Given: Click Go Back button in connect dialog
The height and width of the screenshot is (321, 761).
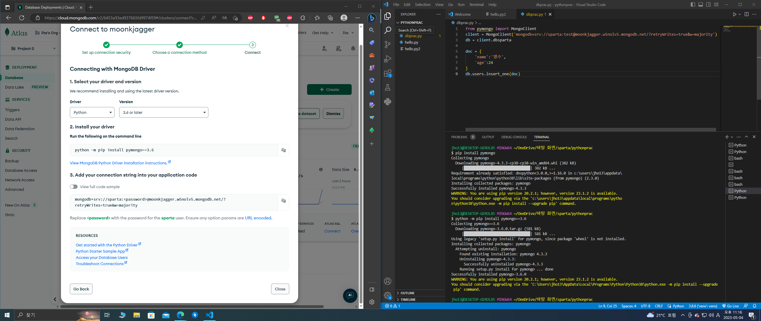Looking at the screenshot, I should click(x=81, y=289).
